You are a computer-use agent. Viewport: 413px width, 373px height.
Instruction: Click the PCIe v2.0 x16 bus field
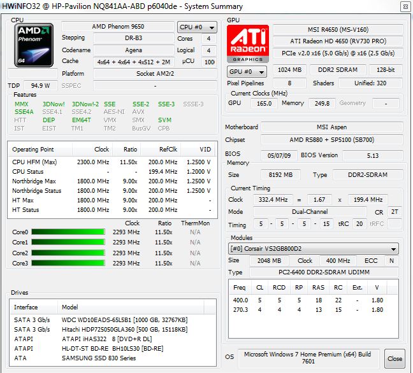(x=338, y=53)
